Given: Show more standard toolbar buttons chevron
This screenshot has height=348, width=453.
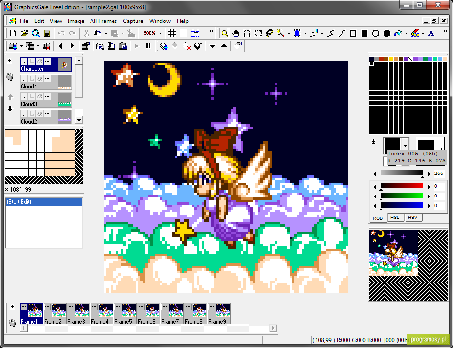Looking at the screenshot, I should (211, 31).
